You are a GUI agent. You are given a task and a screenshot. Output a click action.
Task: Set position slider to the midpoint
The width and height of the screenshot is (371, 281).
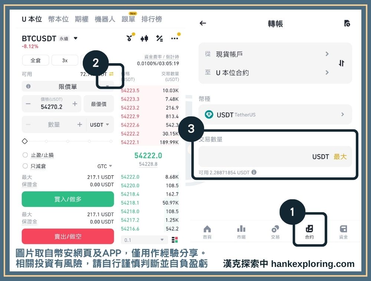(68, 141)
